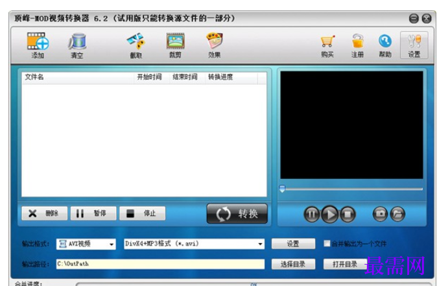The image size is (437, 286).
Task: Pause preview playback
Action: pyautogui.click(x=312, y=214)
